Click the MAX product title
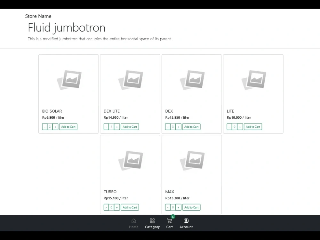The image size is (320, 240). (170, 192)
